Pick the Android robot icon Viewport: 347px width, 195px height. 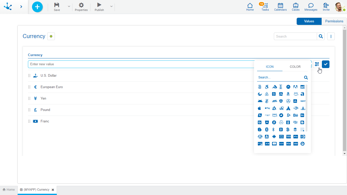pos(260,101)
